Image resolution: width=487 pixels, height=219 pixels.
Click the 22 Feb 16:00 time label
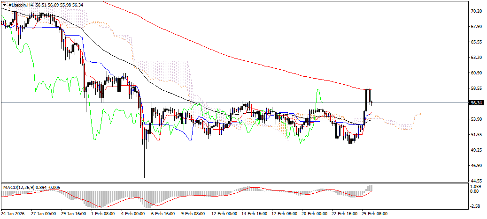coord(345,214)
